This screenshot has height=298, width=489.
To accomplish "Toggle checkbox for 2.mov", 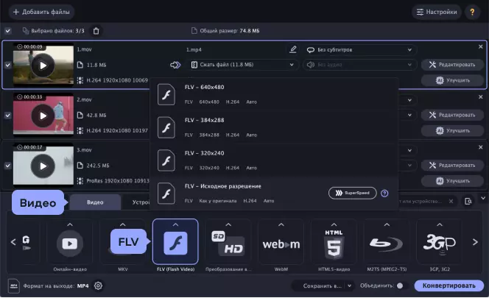I will pyautogui.click(x=8, y=115).
